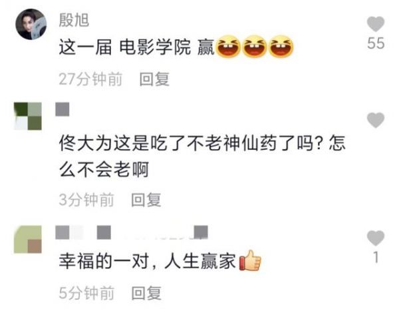Open the green pixelated avatar of second commenter
This screenshot has width=399, height=309.
click(28, 116)
